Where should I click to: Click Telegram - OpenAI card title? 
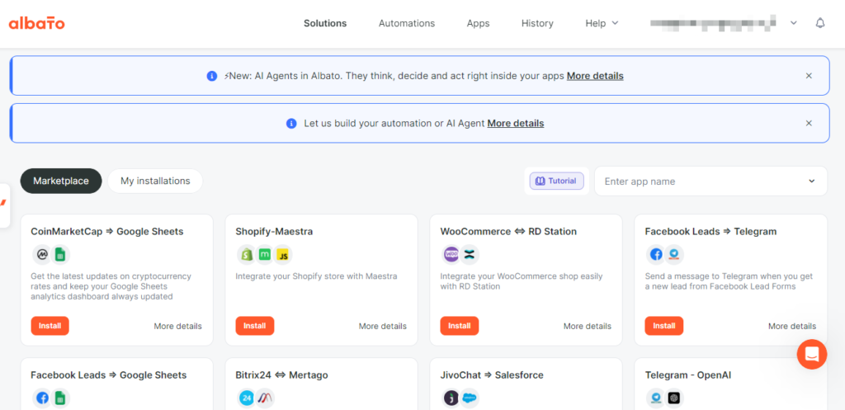click(688, 375)
